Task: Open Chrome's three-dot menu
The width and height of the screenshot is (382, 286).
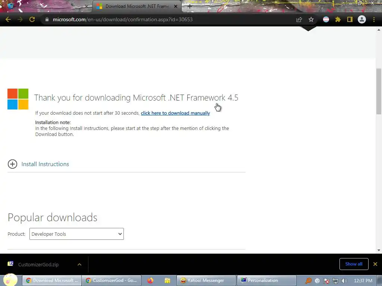Action: [374, 19]
